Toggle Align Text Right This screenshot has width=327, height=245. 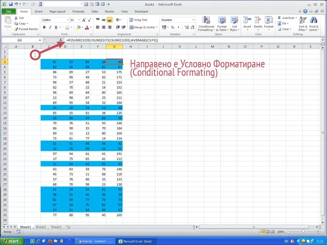click(109, 27)
